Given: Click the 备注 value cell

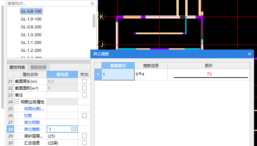Looking at the screenshot, I should (x=62, y=95).
